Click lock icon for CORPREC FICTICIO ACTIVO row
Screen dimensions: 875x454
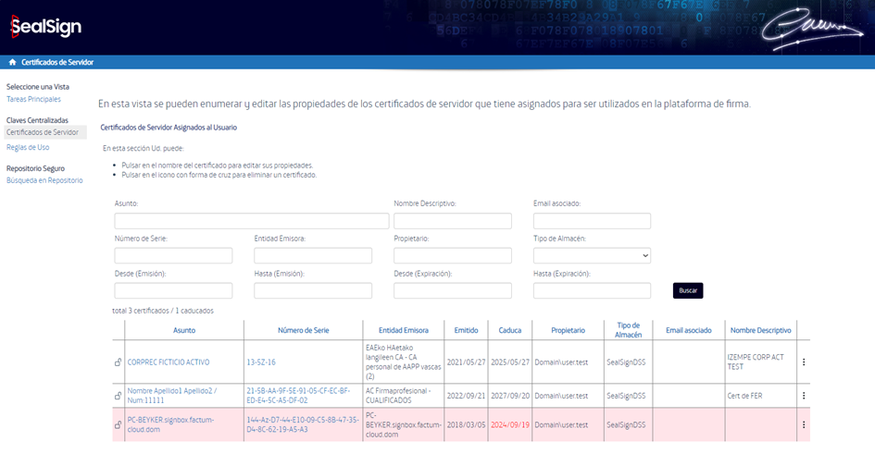pos(118,362)
